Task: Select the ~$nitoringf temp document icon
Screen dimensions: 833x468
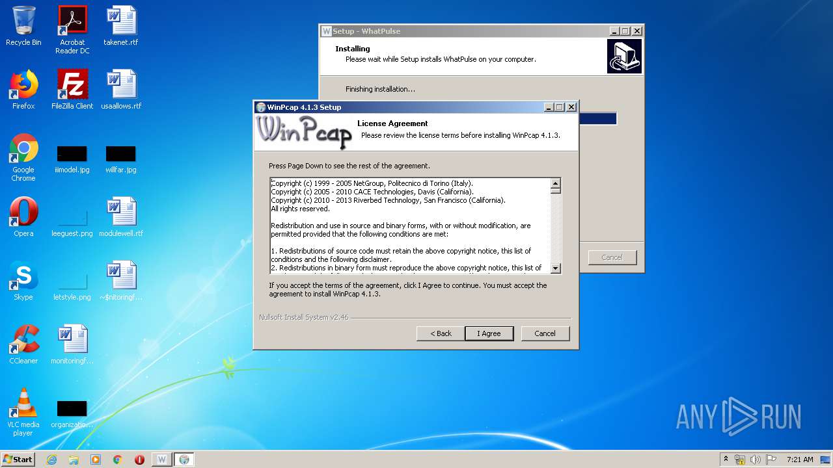Action: pos(121,281)
